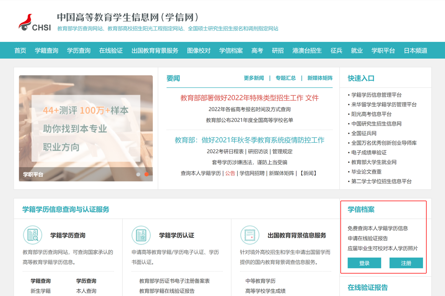Select the first carousel dot indicator

tap(138, 174)
